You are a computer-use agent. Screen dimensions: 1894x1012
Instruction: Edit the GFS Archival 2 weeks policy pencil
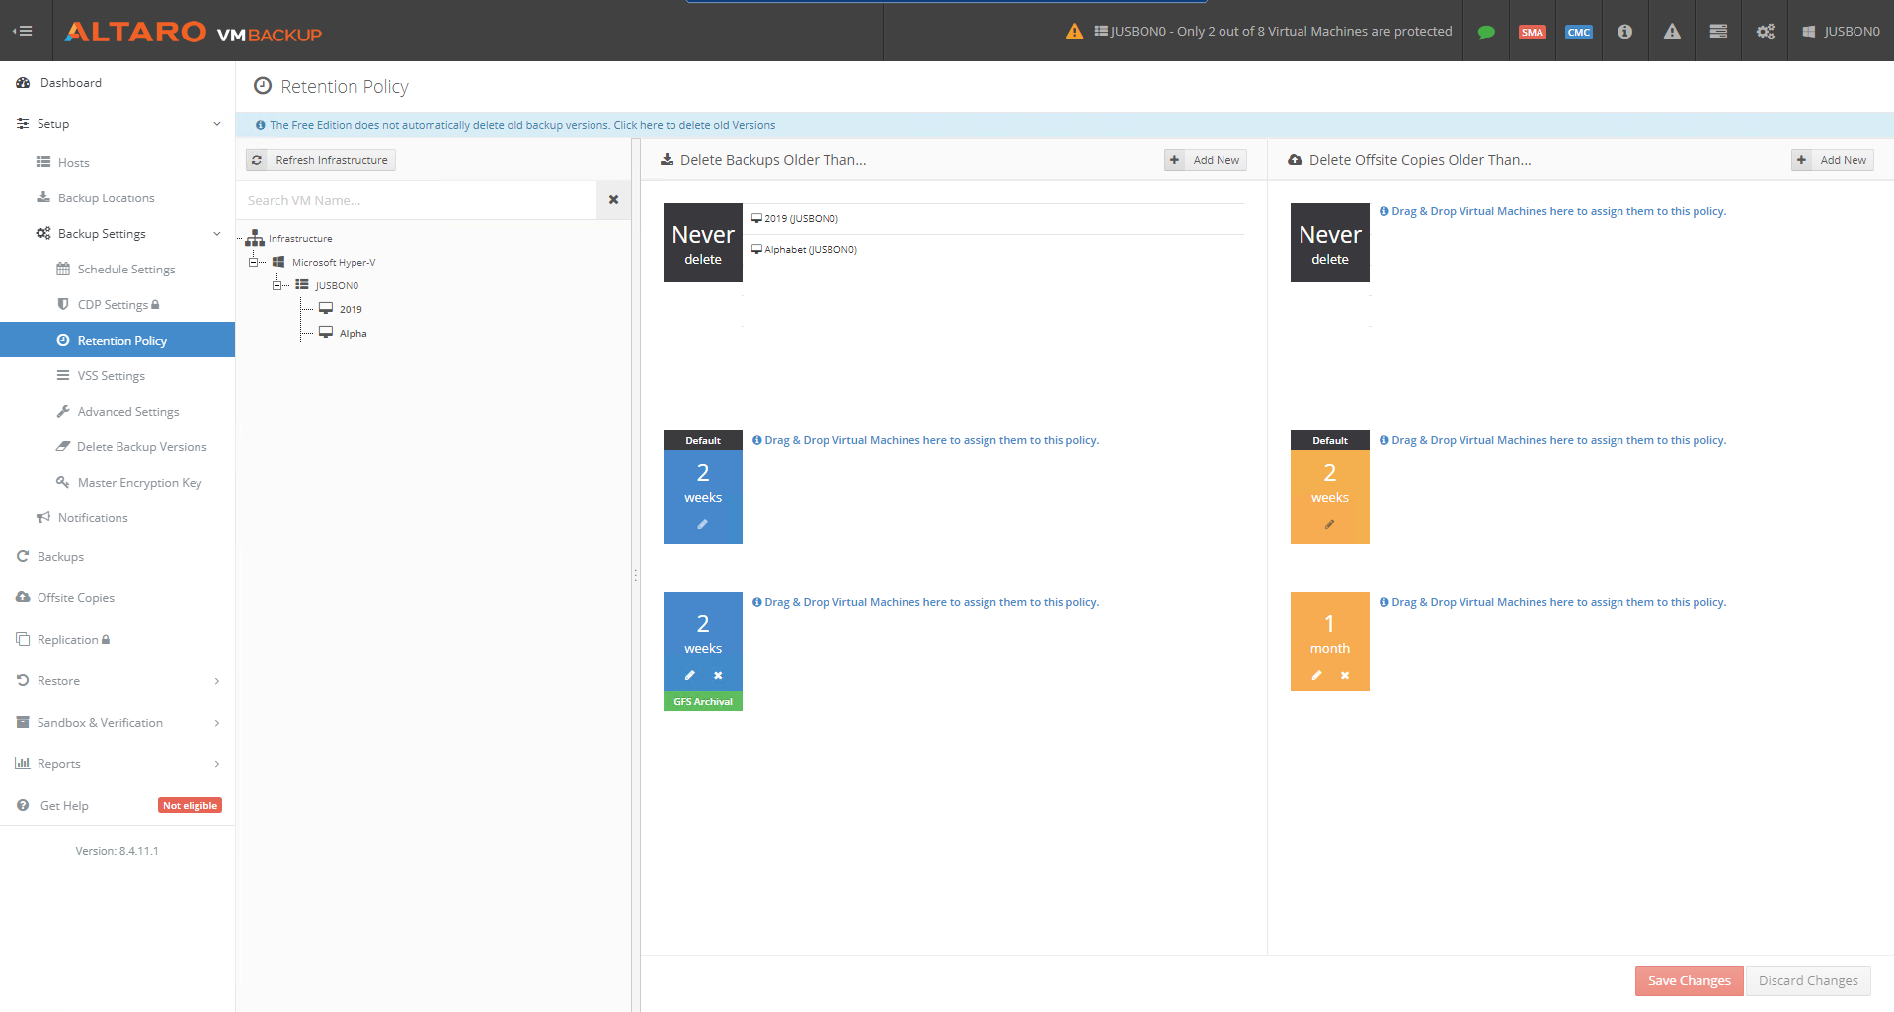coord(689,675)
